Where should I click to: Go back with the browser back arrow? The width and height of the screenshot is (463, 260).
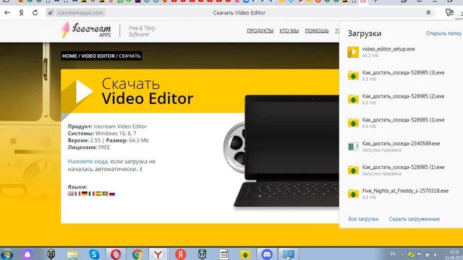[x=7, y=13]
